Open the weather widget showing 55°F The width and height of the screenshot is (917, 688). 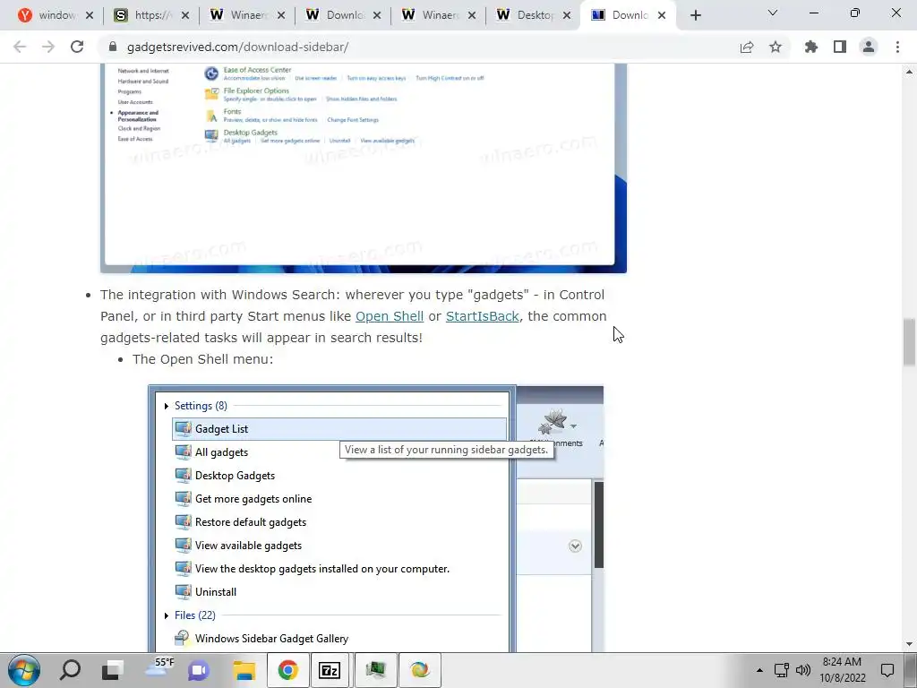159,668
